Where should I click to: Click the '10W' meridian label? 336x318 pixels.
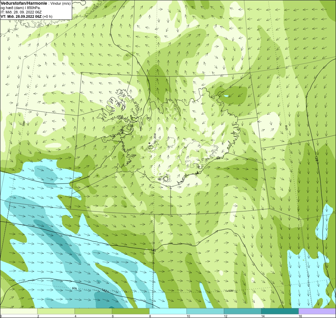(x=286, y=128)
